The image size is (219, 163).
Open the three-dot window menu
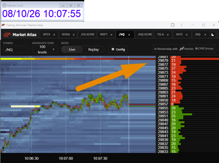[182, 25]
